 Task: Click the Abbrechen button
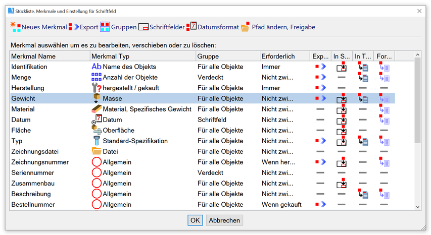(225, 220)
